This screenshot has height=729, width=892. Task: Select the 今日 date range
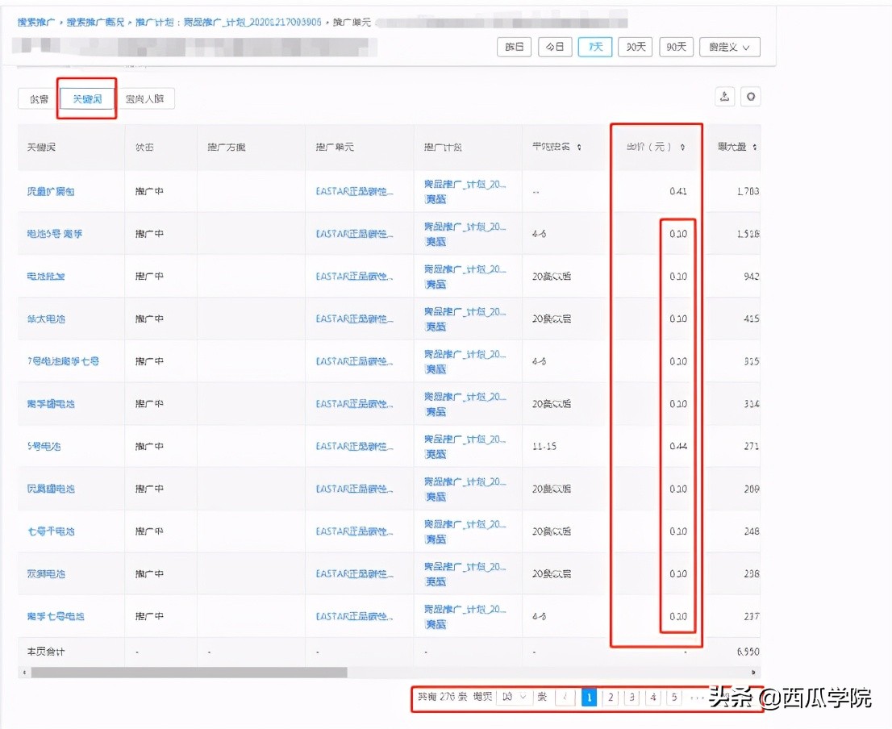point(555,48)
